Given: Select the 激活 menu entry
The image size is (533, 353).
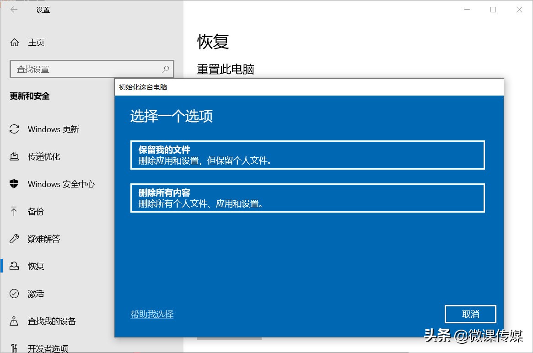Looking at the screenshot, I should coord(35,294).
